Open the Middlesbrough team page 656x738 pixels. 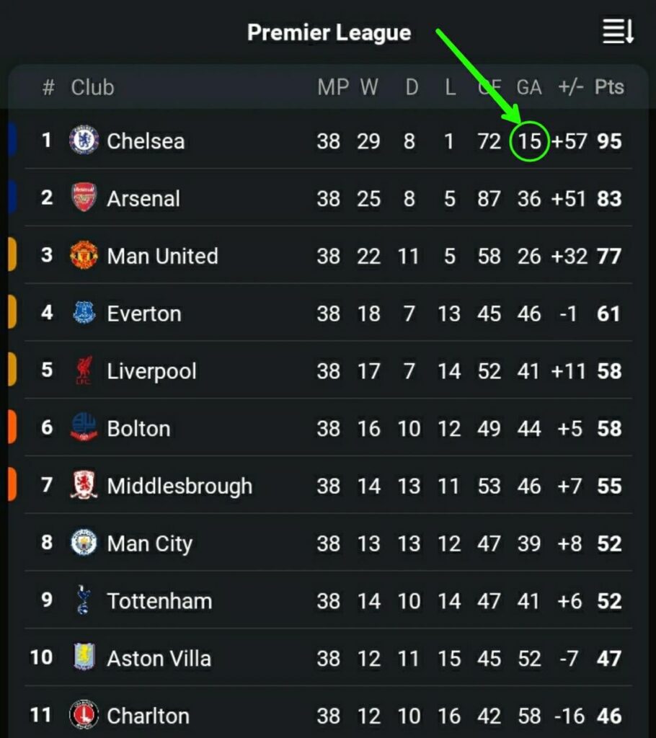pos(179,486)
